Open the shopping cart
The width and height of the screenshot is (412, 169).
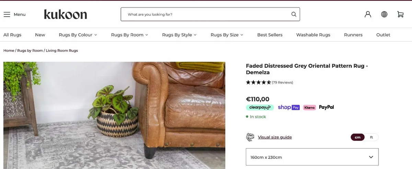click(x=400, y=14)
